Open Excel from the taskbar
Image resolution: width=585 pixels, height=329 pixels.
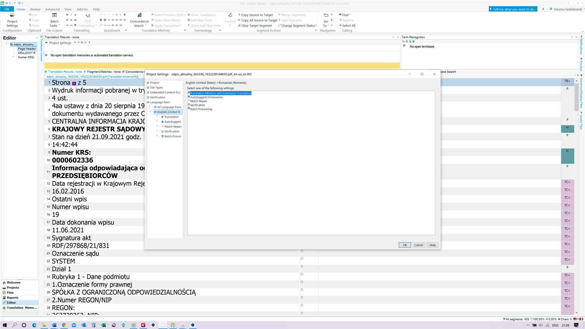coord(104,325)
